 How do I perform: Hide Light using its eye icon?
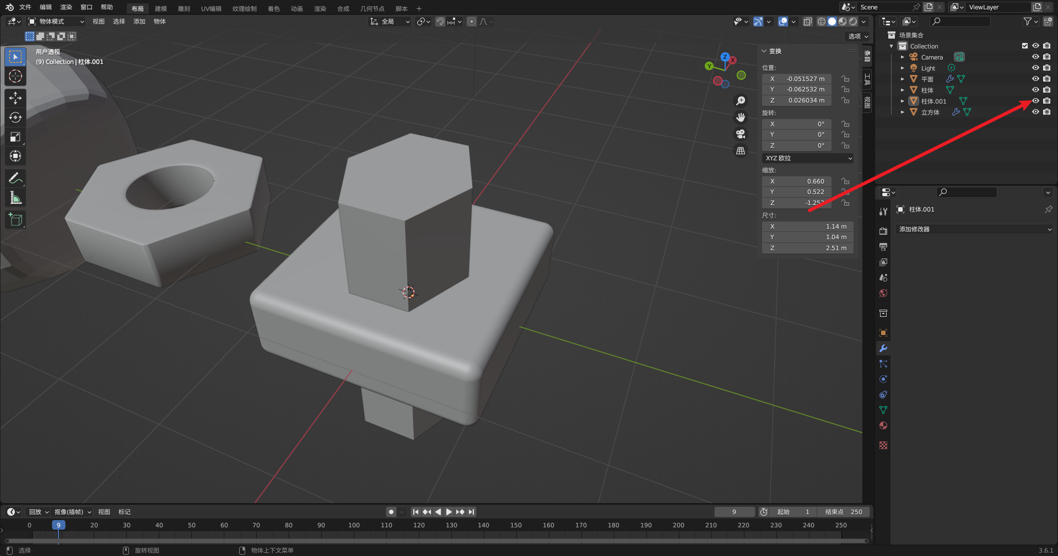tap(1035, 68)
